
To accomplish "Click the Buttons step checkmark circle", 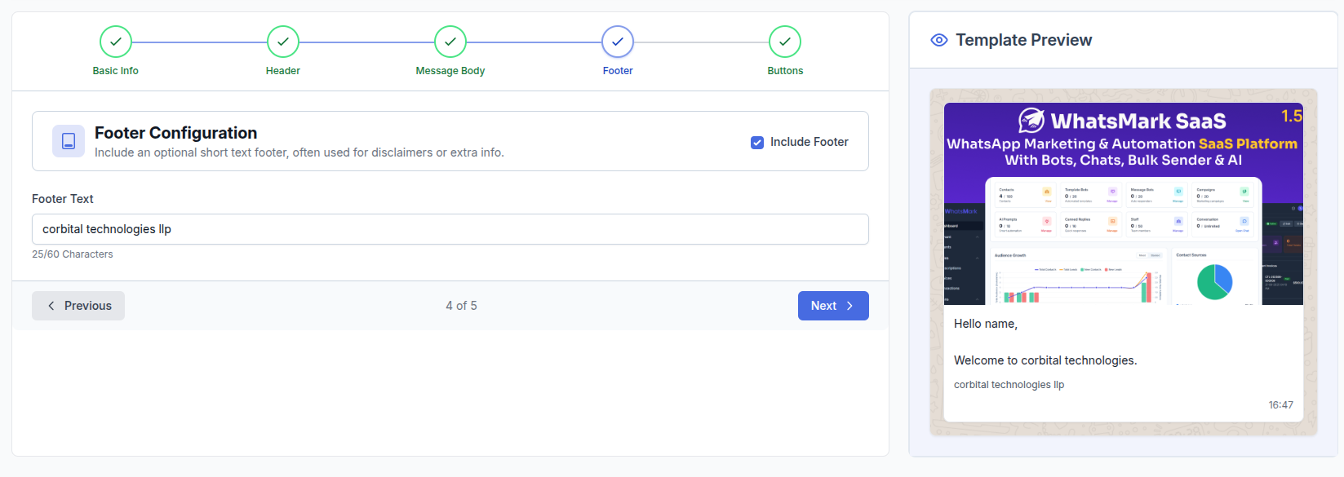I will pyautogui.click(x=785, y=42).
